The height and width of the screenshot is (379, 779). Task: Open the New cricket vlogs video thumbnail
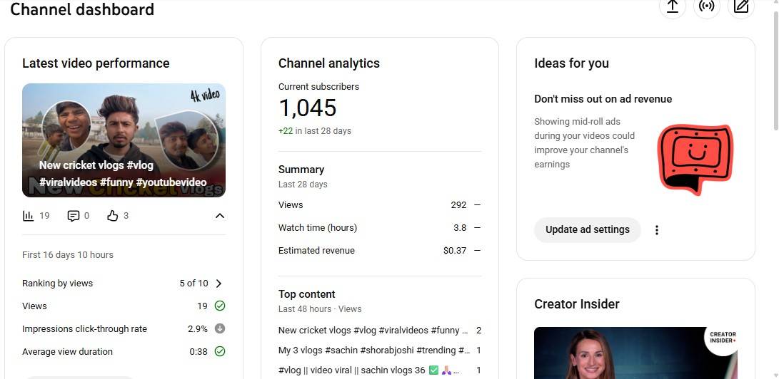pyautogui.click(x=124, y=140)
